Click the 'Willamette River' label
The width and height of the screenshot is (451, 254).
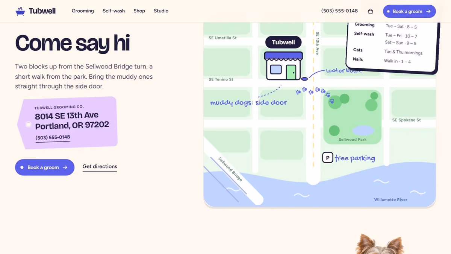[x=390, y=199]
